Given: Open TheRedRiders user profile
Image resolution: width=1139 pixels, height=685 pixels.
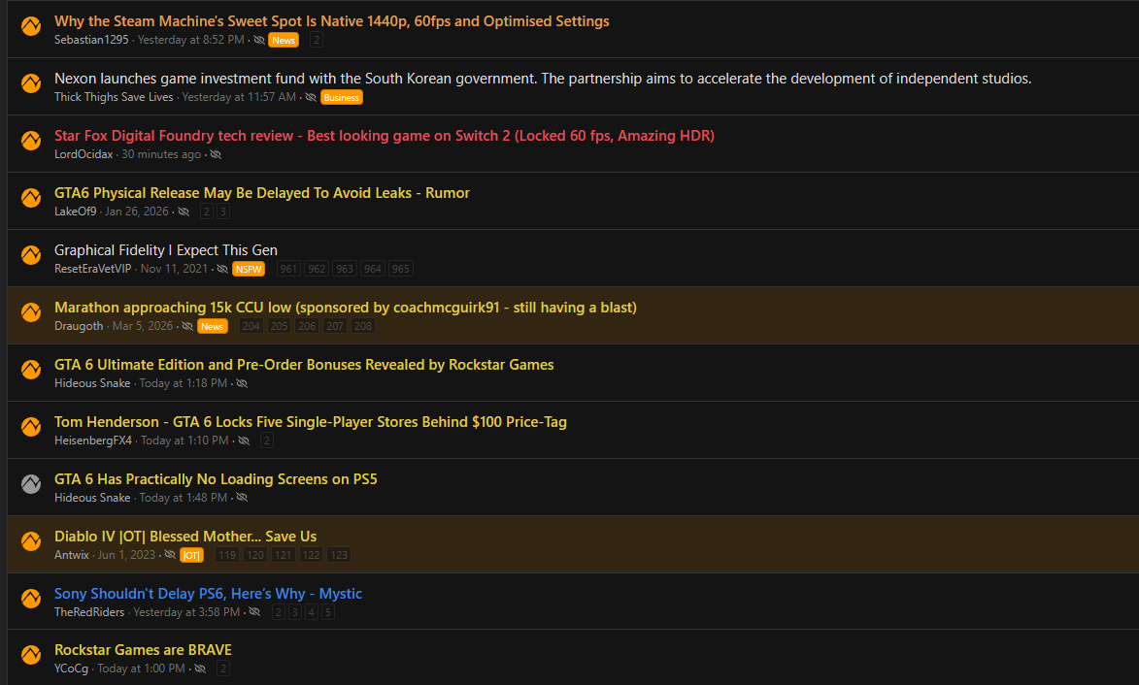Looking at the screenshot, I should [x=89, y=612].
